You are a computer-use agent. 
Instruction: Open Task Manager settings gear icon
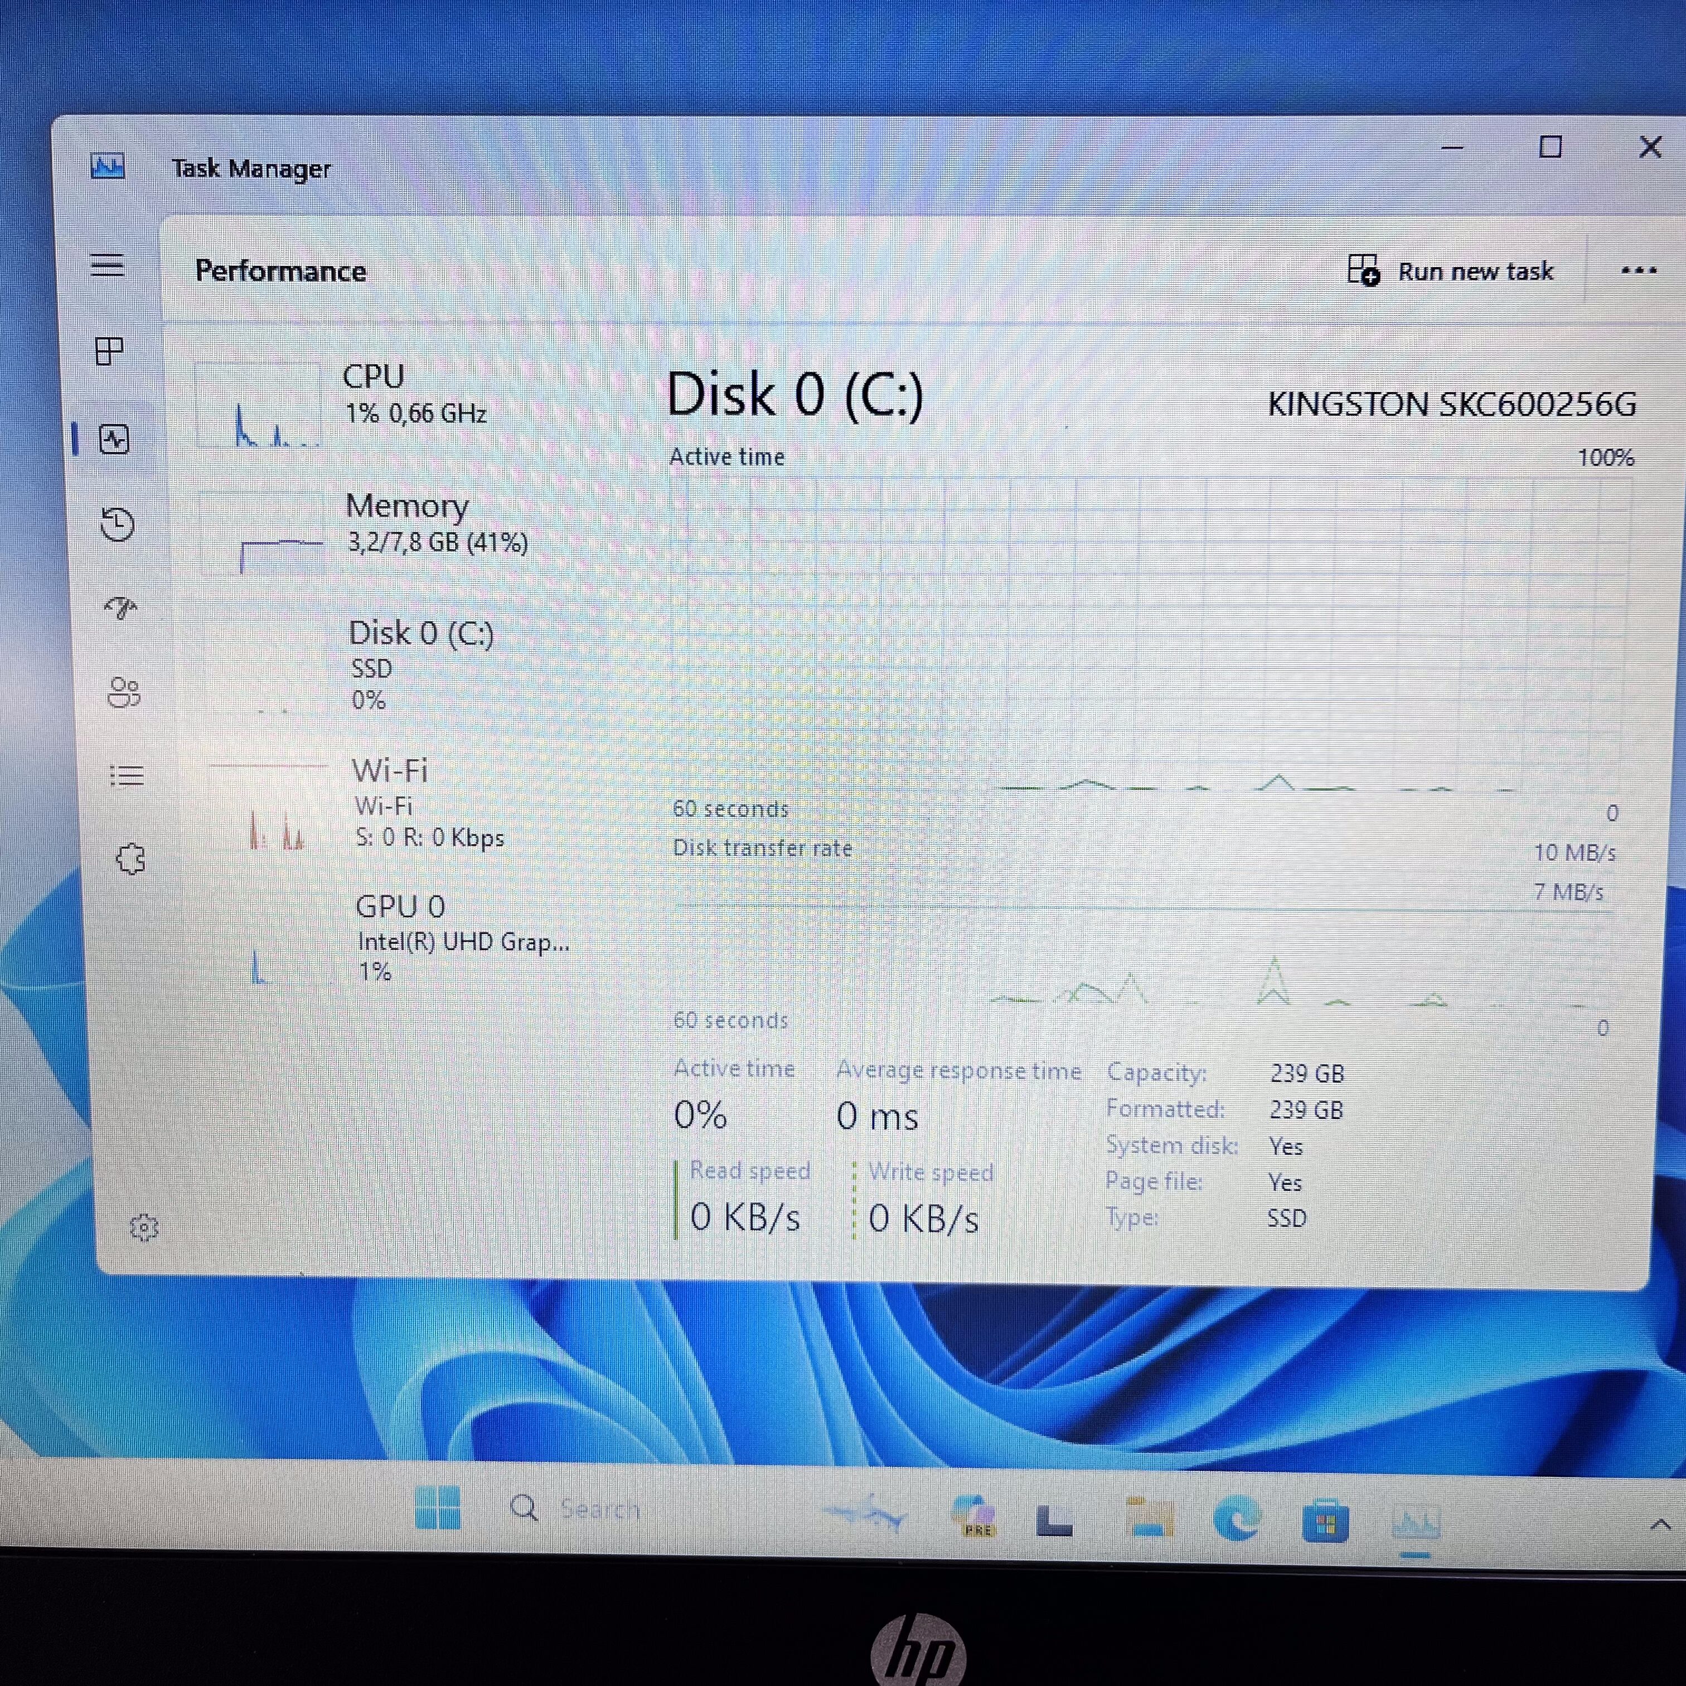tap(144, 1228)
